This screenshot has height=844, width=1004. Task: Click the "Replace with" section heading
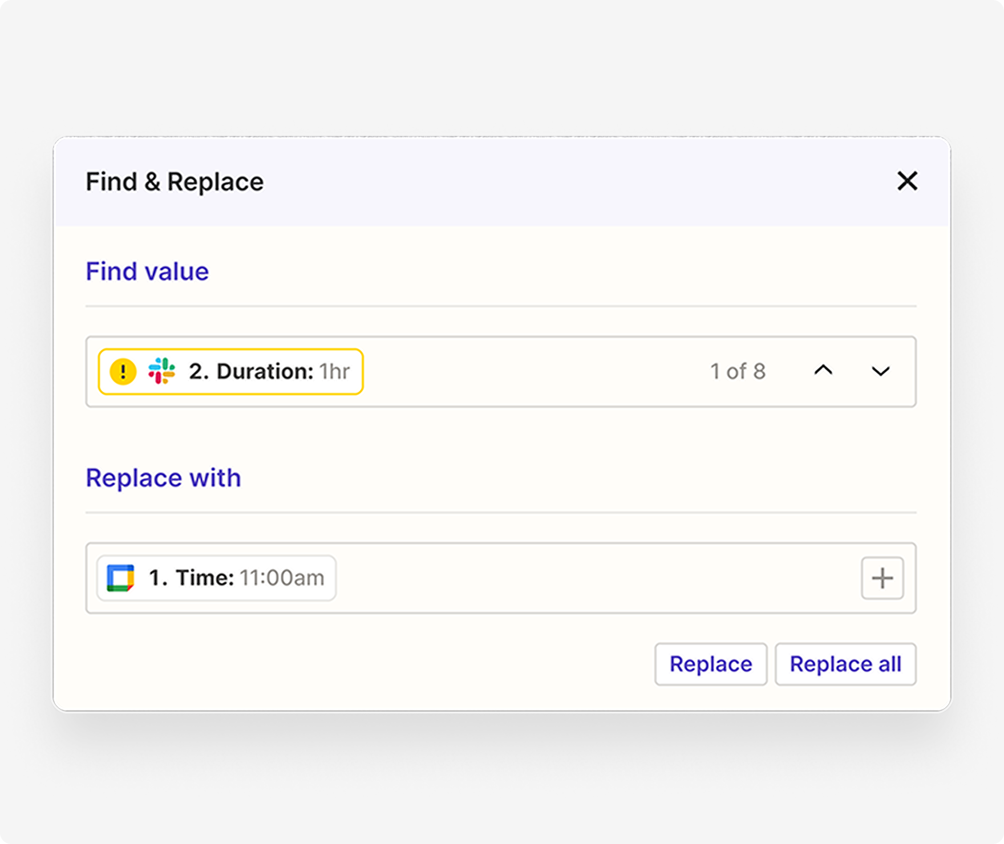(x=163, y=478)
